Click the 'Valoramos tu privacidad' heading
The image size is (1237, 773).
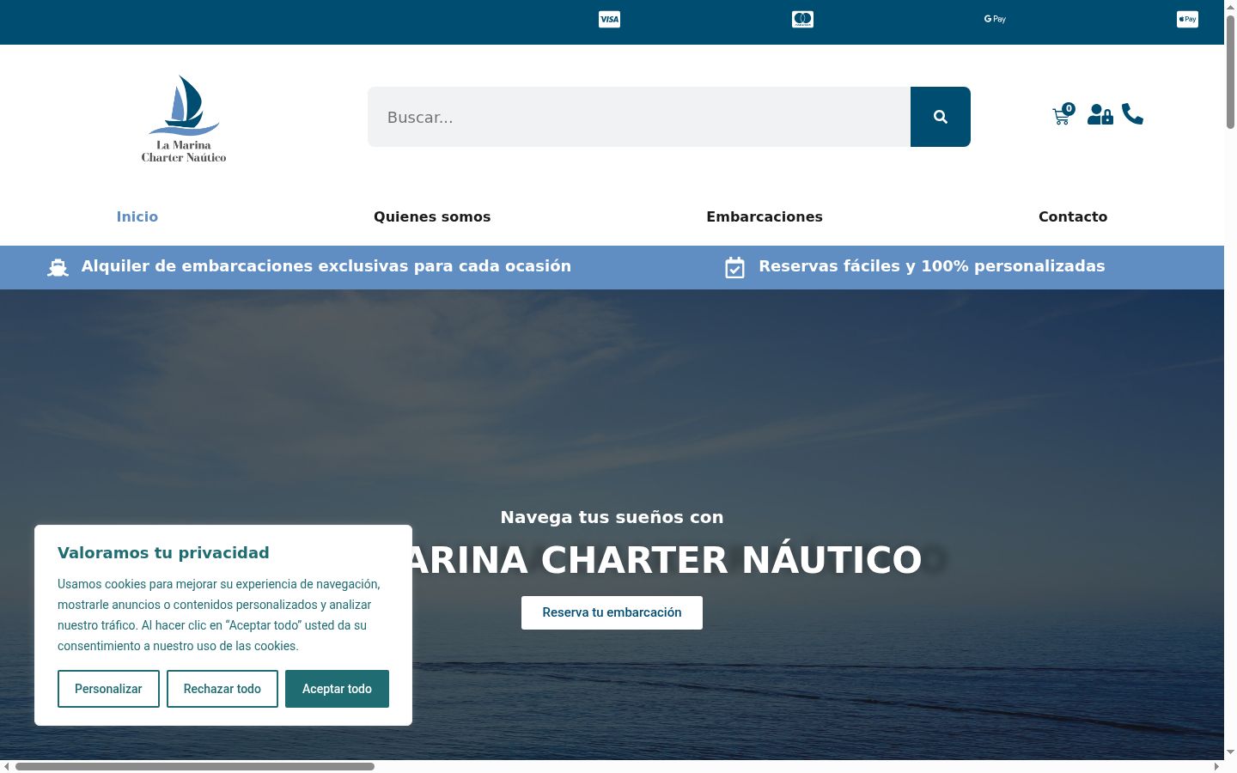pos(163,553)
